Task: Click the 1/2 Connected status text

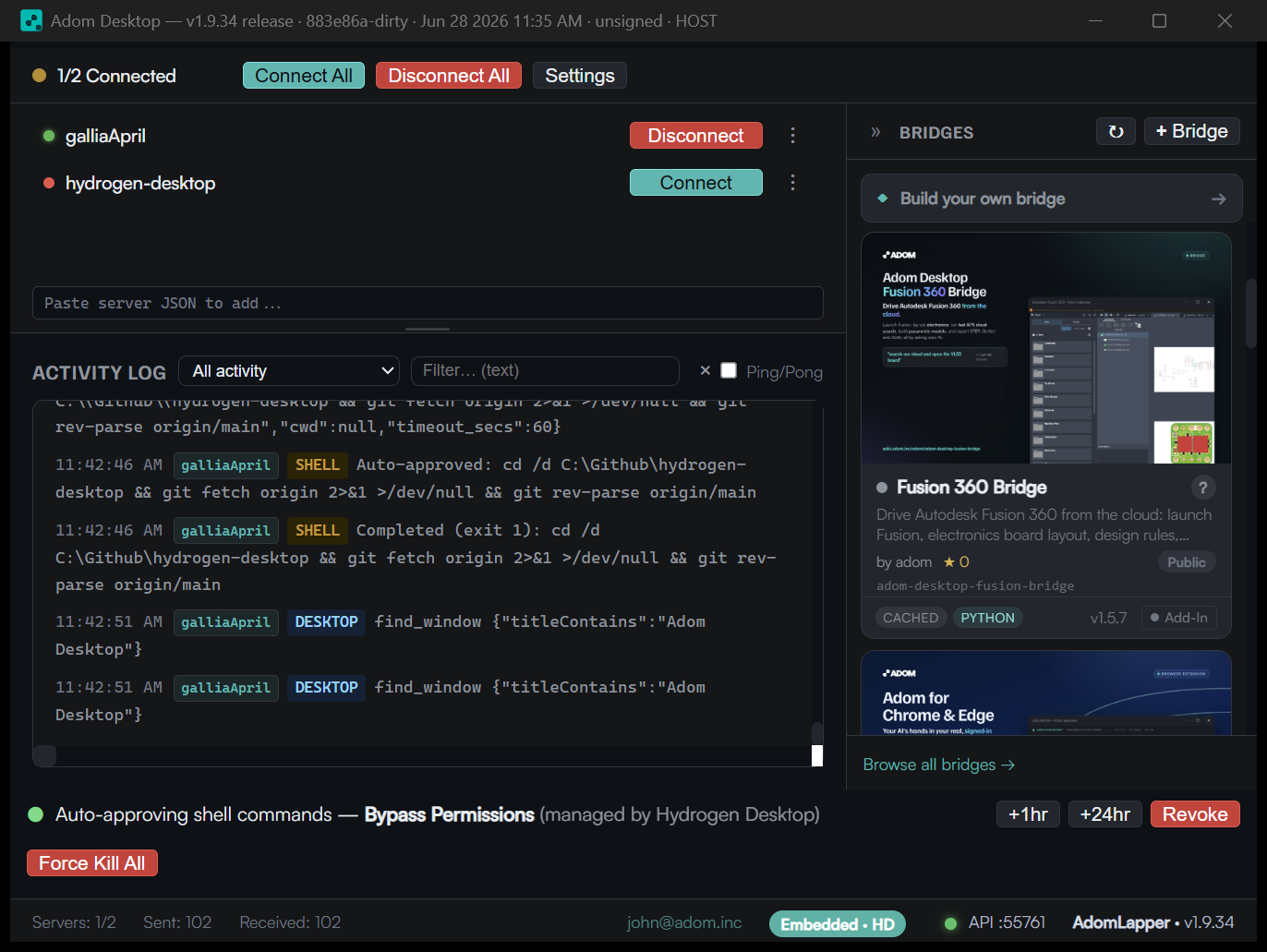Action: click(x=116, y=76)
